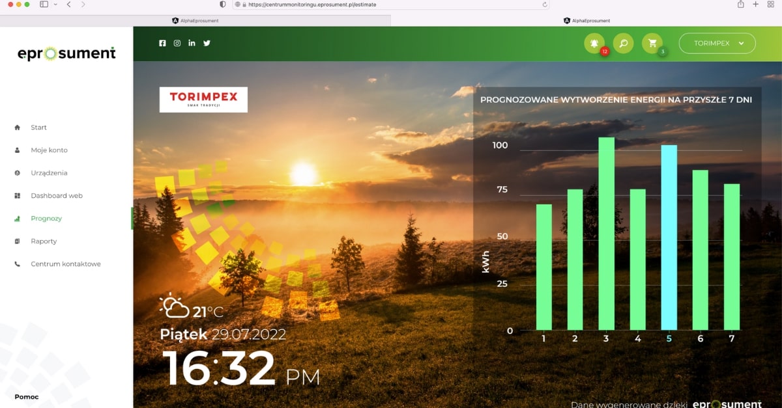The width and height of the screenshot is (782, 408).
Task: Click the search magnifier icon
Action: tap(623, 44)
